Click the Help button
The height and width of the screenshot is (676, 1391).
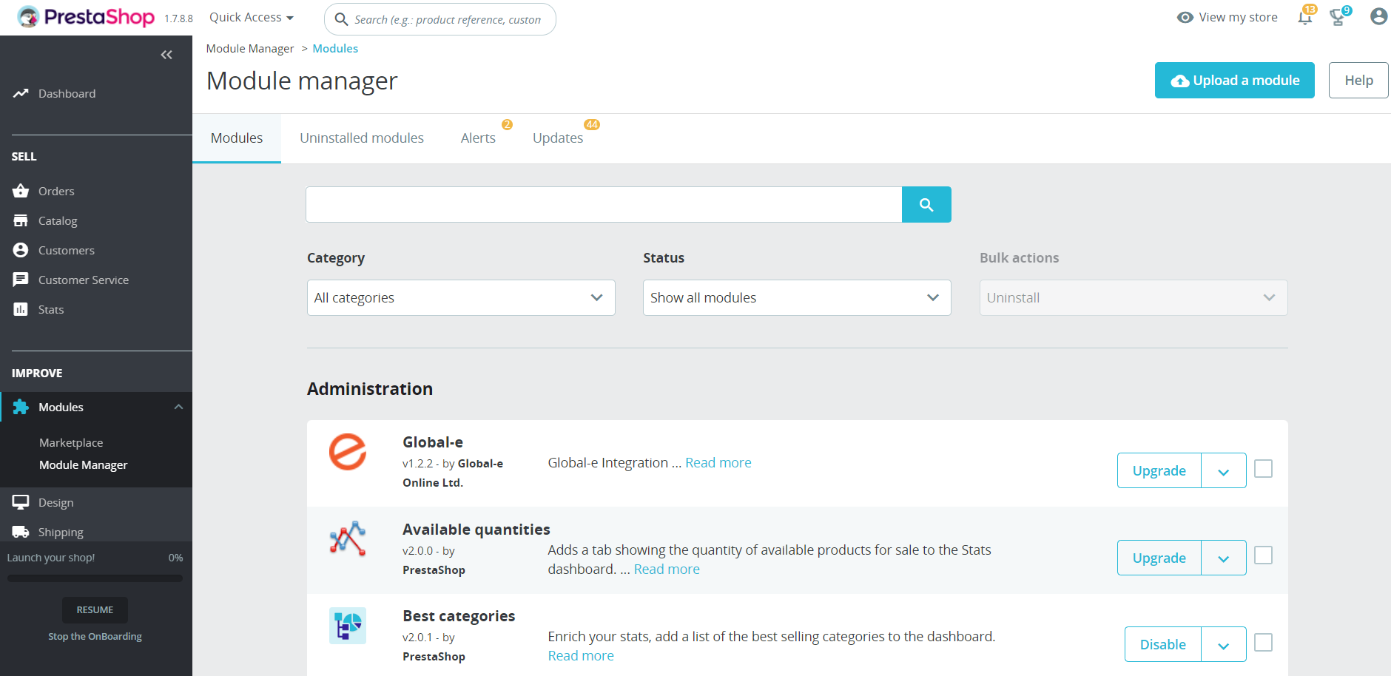1358,81
